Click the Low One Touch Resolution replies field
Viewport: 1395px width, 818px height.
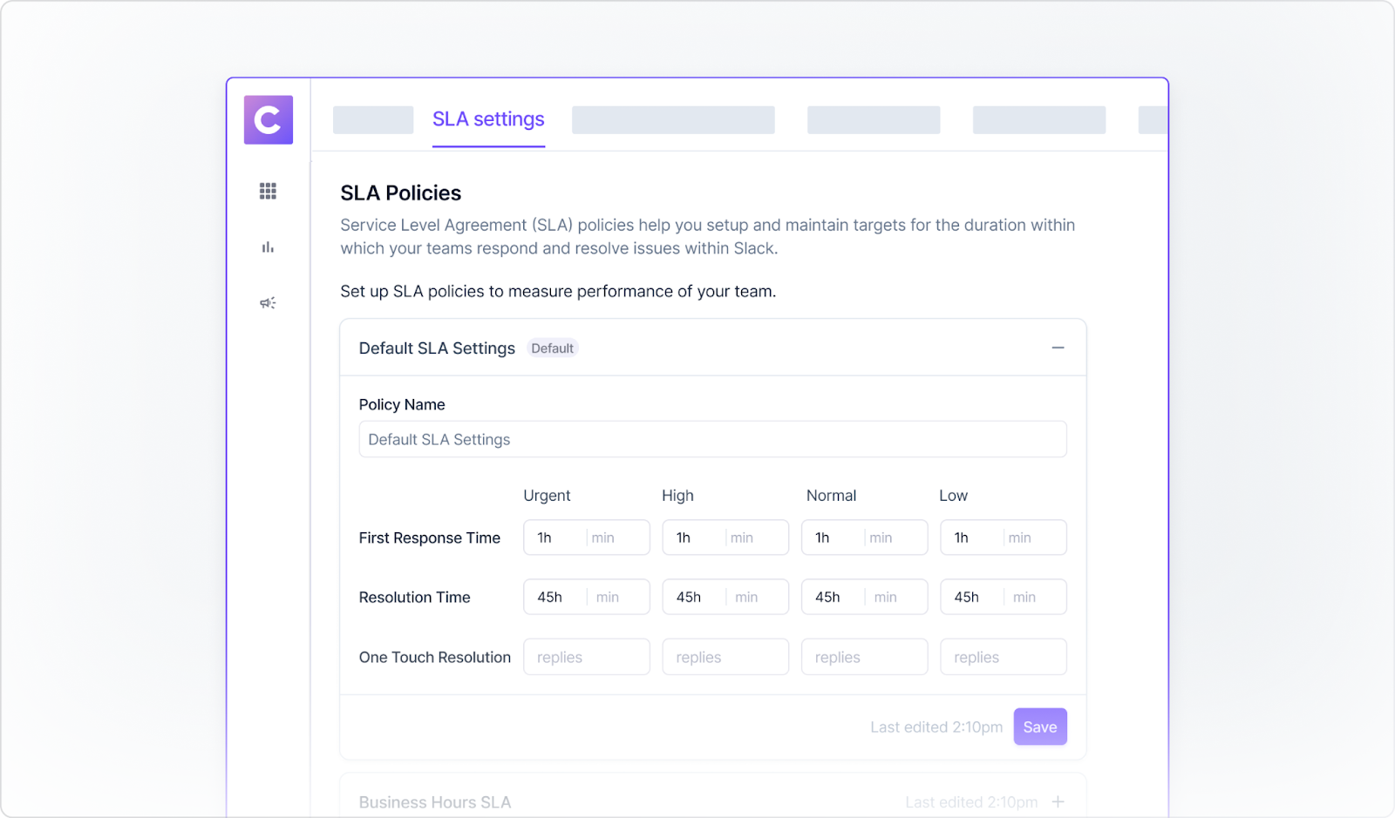[x=1003, y=657]
